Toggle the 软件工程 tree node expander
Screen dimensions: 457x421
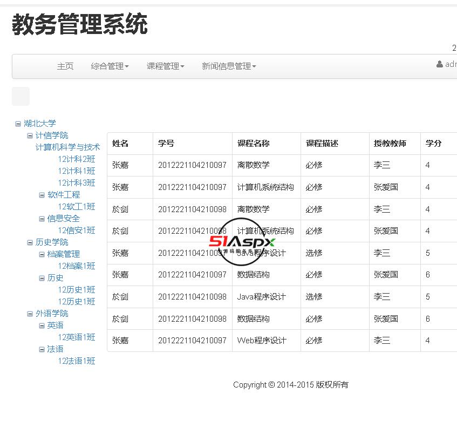[42, 195]
